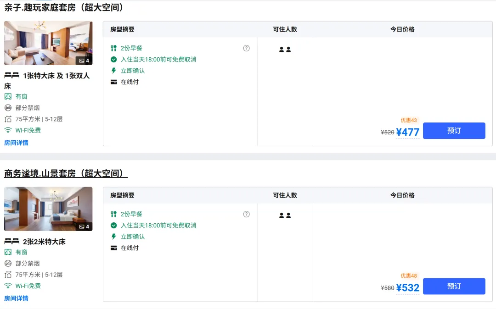Click breakfast fork icon in first room row
Viewport: 496px width, 309px height.
click(x=113, y=48)
